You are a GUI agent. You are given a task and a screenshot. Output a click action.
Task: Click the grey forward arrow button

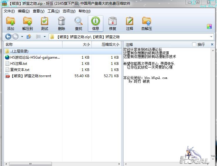pos(16,37)
